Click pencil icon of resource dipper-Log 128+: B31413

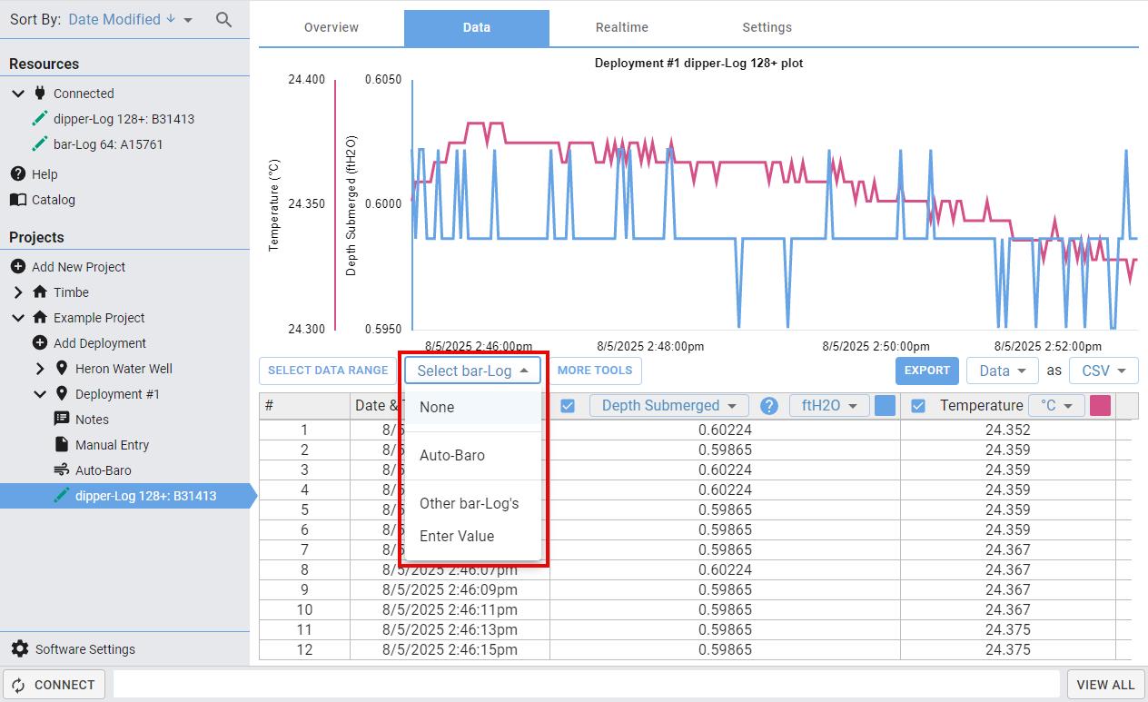pyautogui.click(x=40, y=118)
